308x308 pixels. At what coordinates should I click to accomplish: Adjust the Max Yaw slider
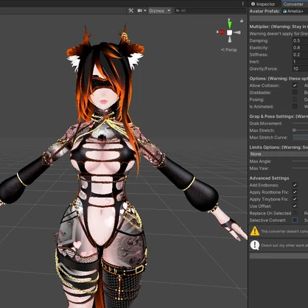[300, 168]
